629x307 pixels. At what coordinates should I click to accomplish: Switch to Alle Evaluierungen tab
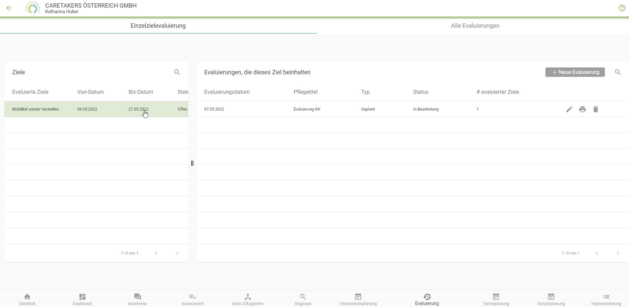click(x=475, y=26)
